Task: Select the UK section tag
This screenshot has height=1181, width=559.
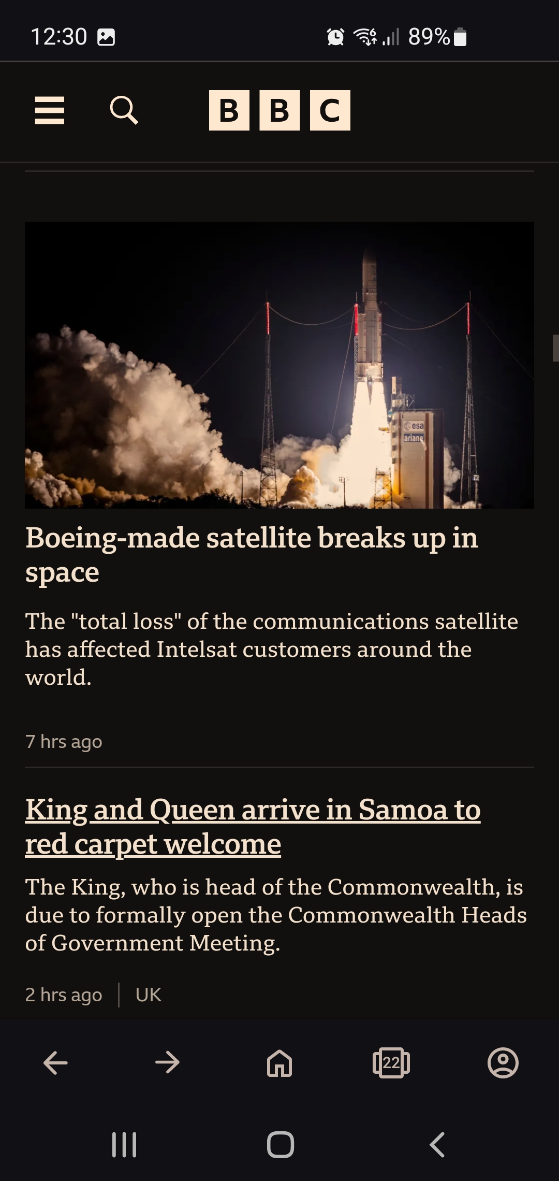Action: click(149, 995)
